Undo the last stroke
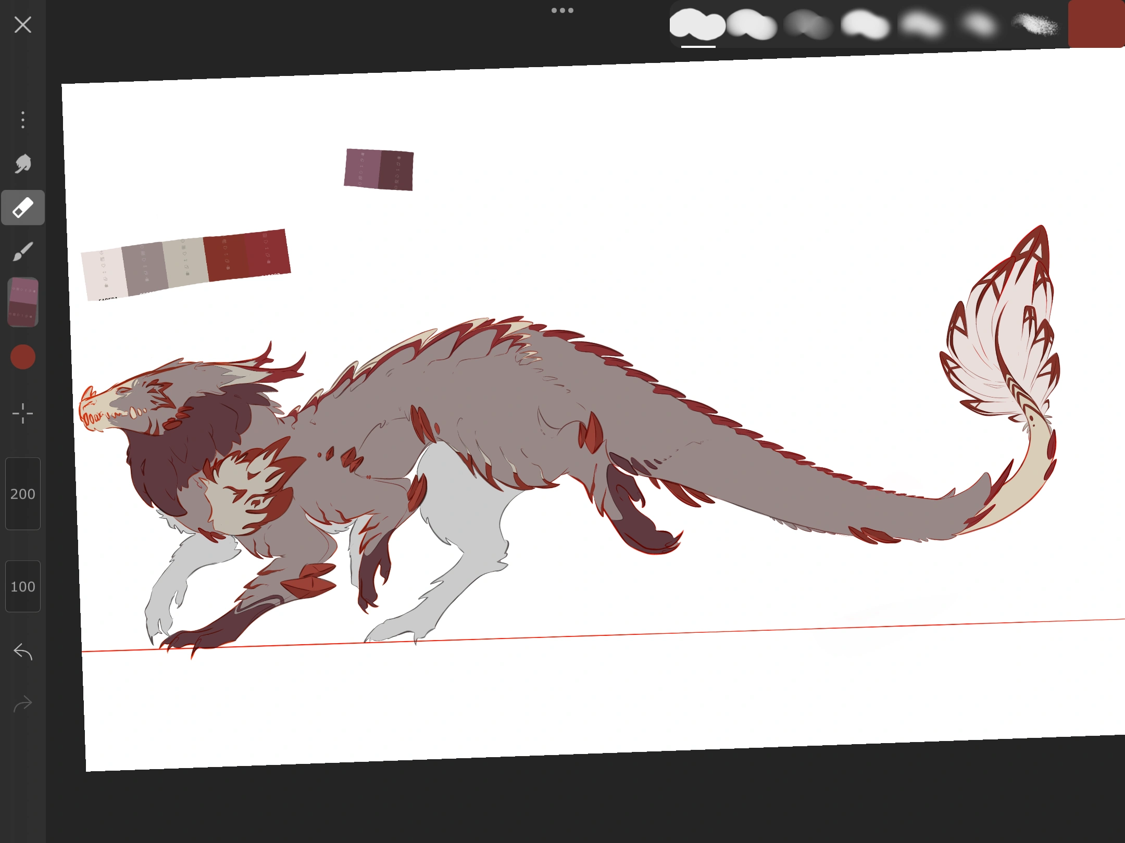 click(22, 652)
